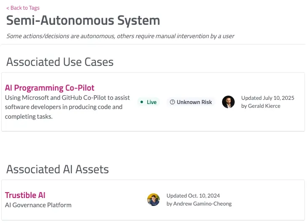Click the tag description starting 'Some actions/decisions'
The image size is (307, 224).
coord(120,36)
